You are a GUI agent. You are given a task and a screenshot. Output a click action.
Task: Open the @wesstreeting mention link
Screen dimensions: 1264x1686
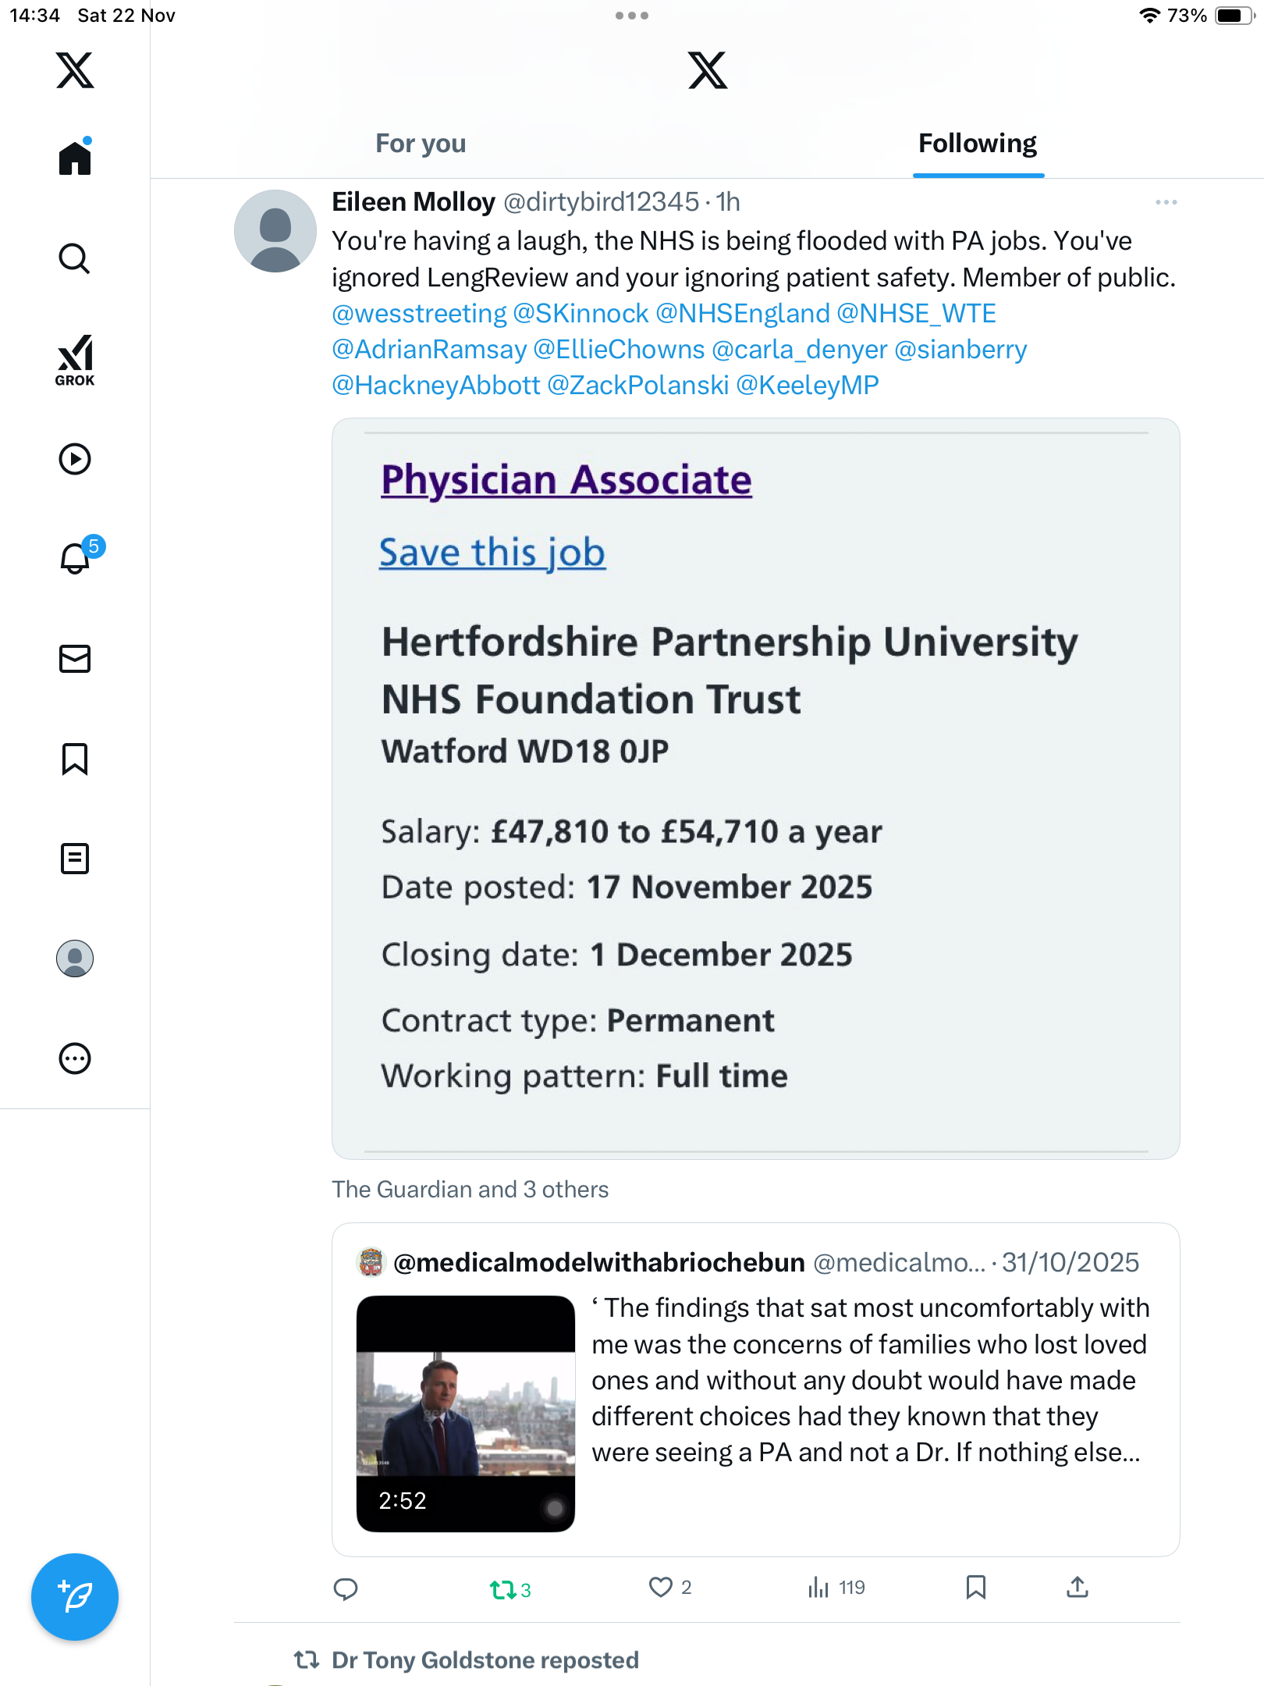pos(419,314)
